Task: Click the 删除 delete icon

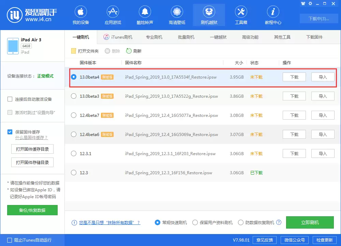Action: (107, 51)
